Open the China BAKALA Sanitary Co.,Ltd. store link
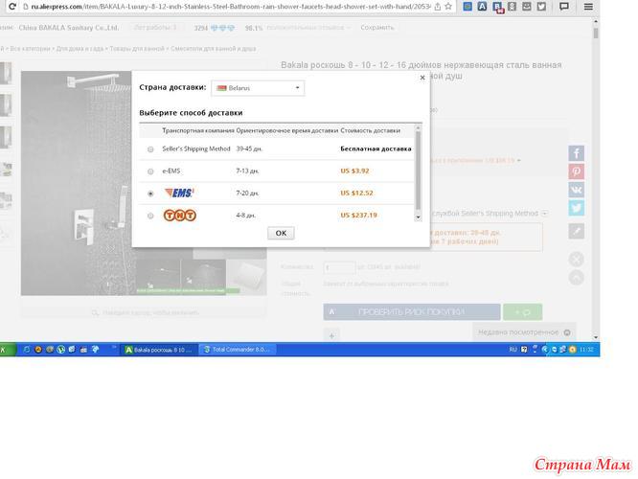Viewport: 638px width, 479px height. [69, 28]
